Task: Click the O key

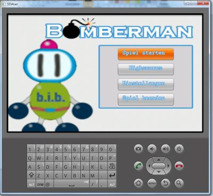Action: [103, 158]
